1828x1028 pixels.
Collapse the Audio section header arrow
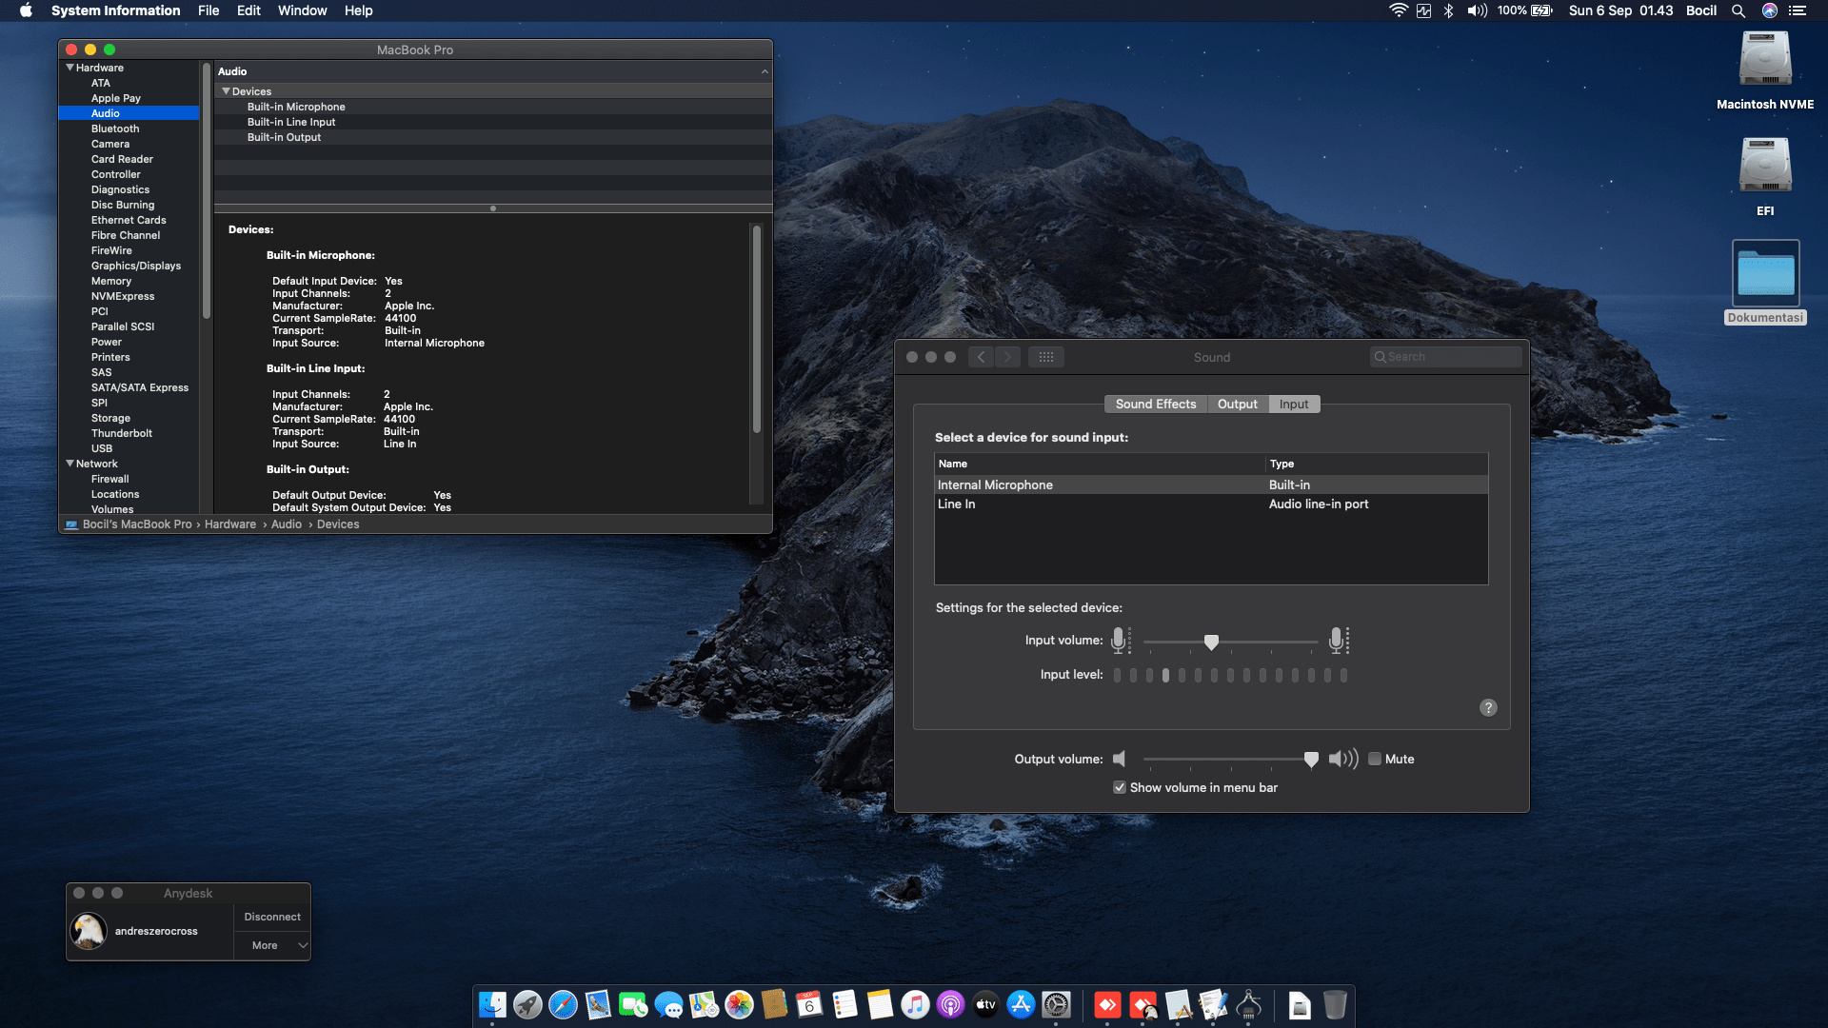pyautogui.click(x=765, y=71)
